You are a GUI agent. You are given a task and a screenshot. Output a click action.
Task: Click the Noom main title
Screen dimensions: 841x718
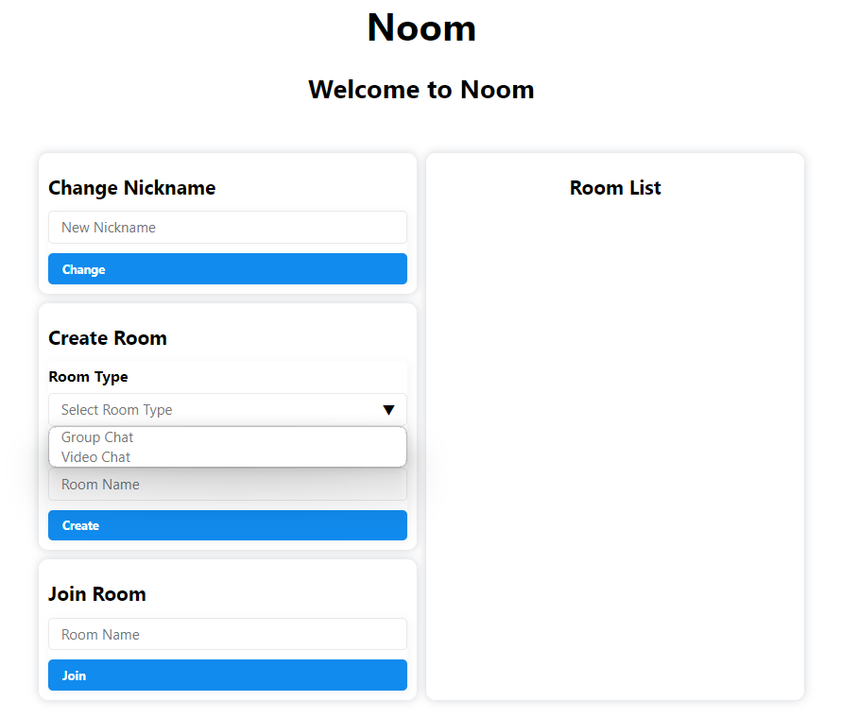pos(421,27)
